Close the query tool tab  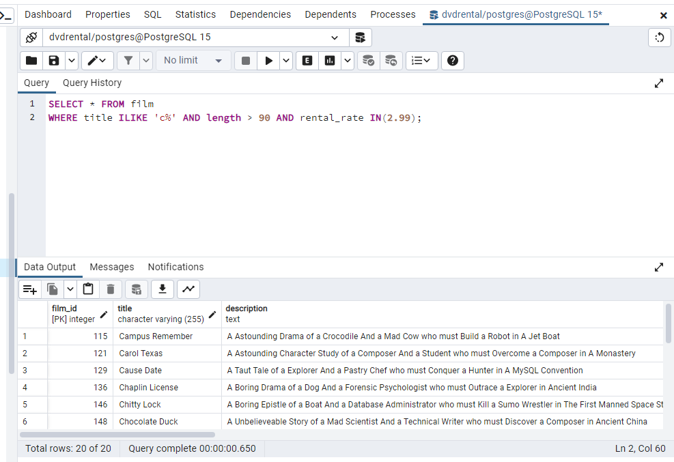coord(663,16)
